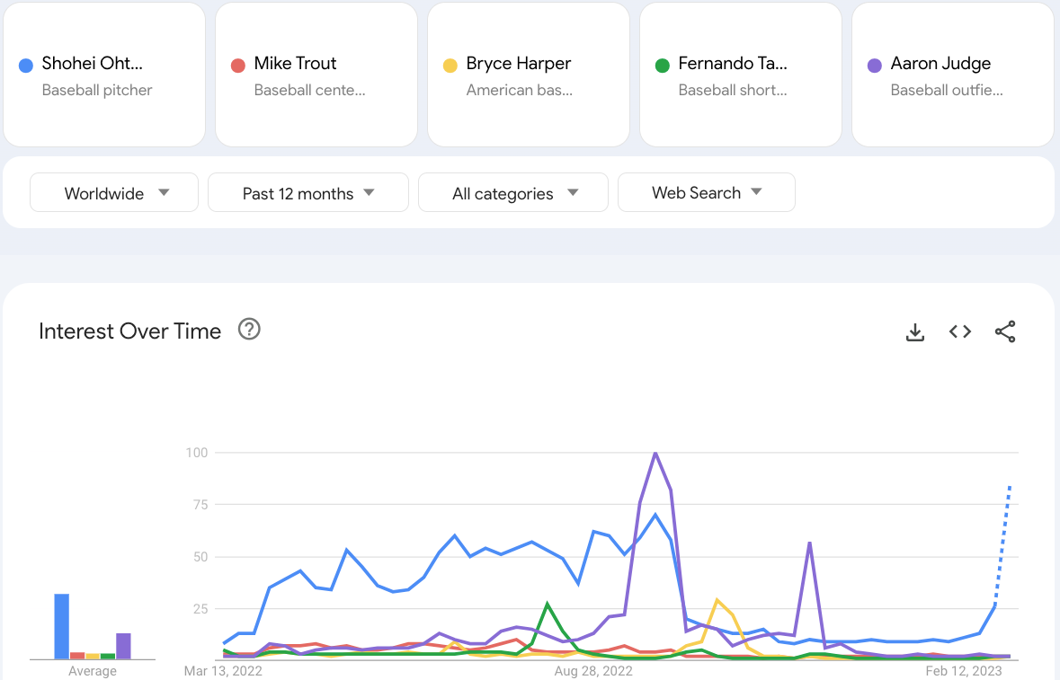
Task: Select the Fernando Tatis search term card
Action: [x=741, y=75]
